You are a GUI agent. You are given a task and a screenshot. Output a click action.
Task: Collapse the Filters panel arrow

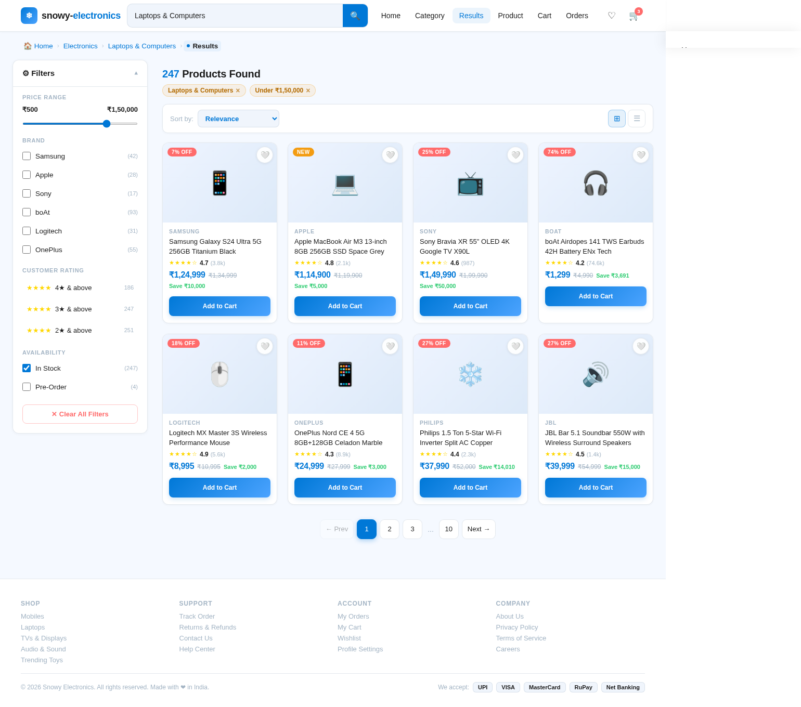[x=136, y=73]
